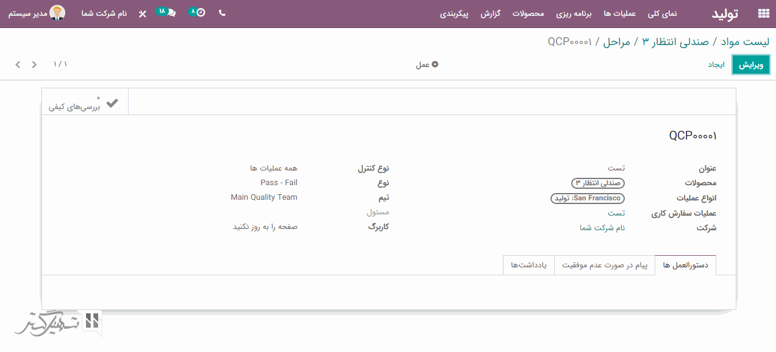Open the لیست مواد breadcrumb link
This screenshot has width=776, height=352.
coord(745,41)
